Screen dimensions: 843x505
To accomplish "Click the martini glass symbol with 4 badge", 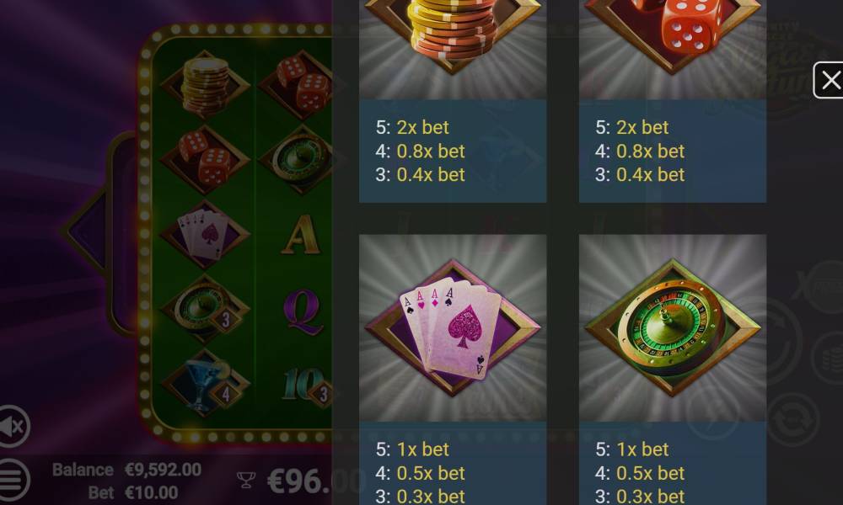I will 205,383.
